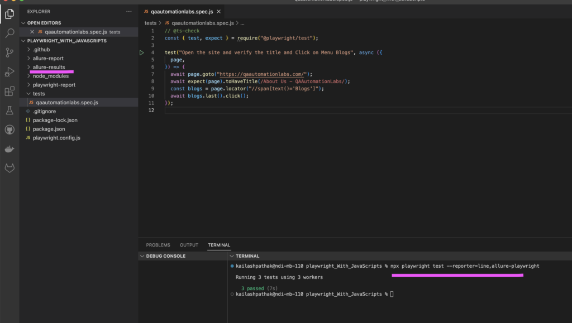Click the JS icon in the breadcrumb
Viewport: 572px width, 323px height.
click(x=166, y=23)
